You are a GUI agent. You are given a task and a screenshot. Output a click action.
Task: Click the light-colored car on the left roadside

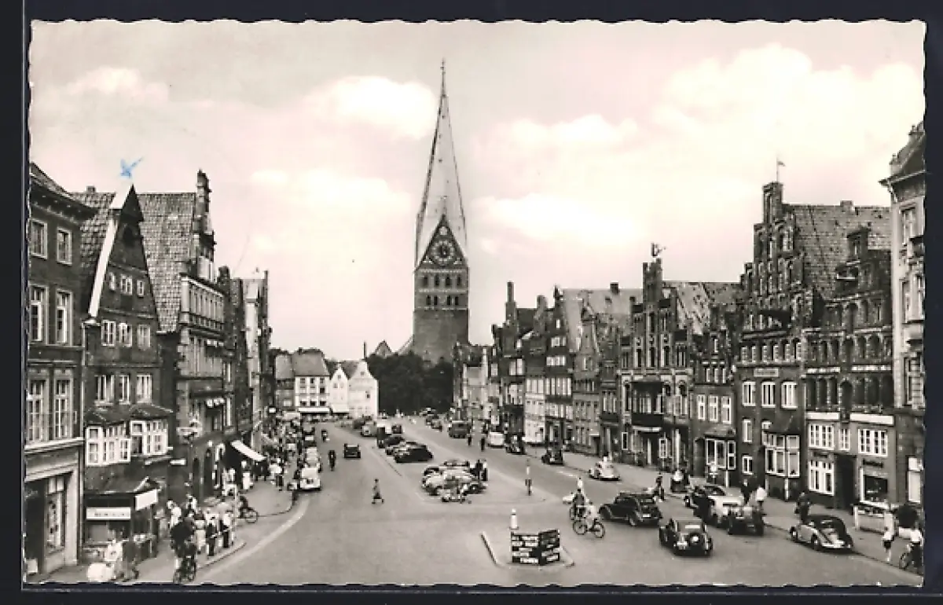pyautogui.click(x=310, y=478)
